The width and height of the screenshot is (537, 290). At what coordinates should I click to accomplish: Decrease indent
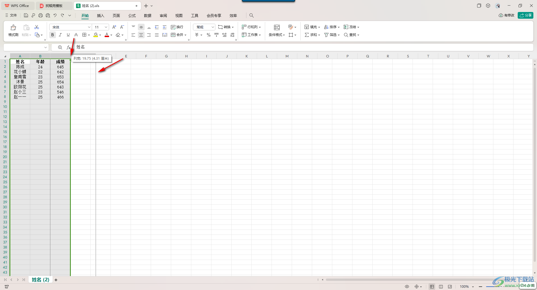(x=157, y=27)
